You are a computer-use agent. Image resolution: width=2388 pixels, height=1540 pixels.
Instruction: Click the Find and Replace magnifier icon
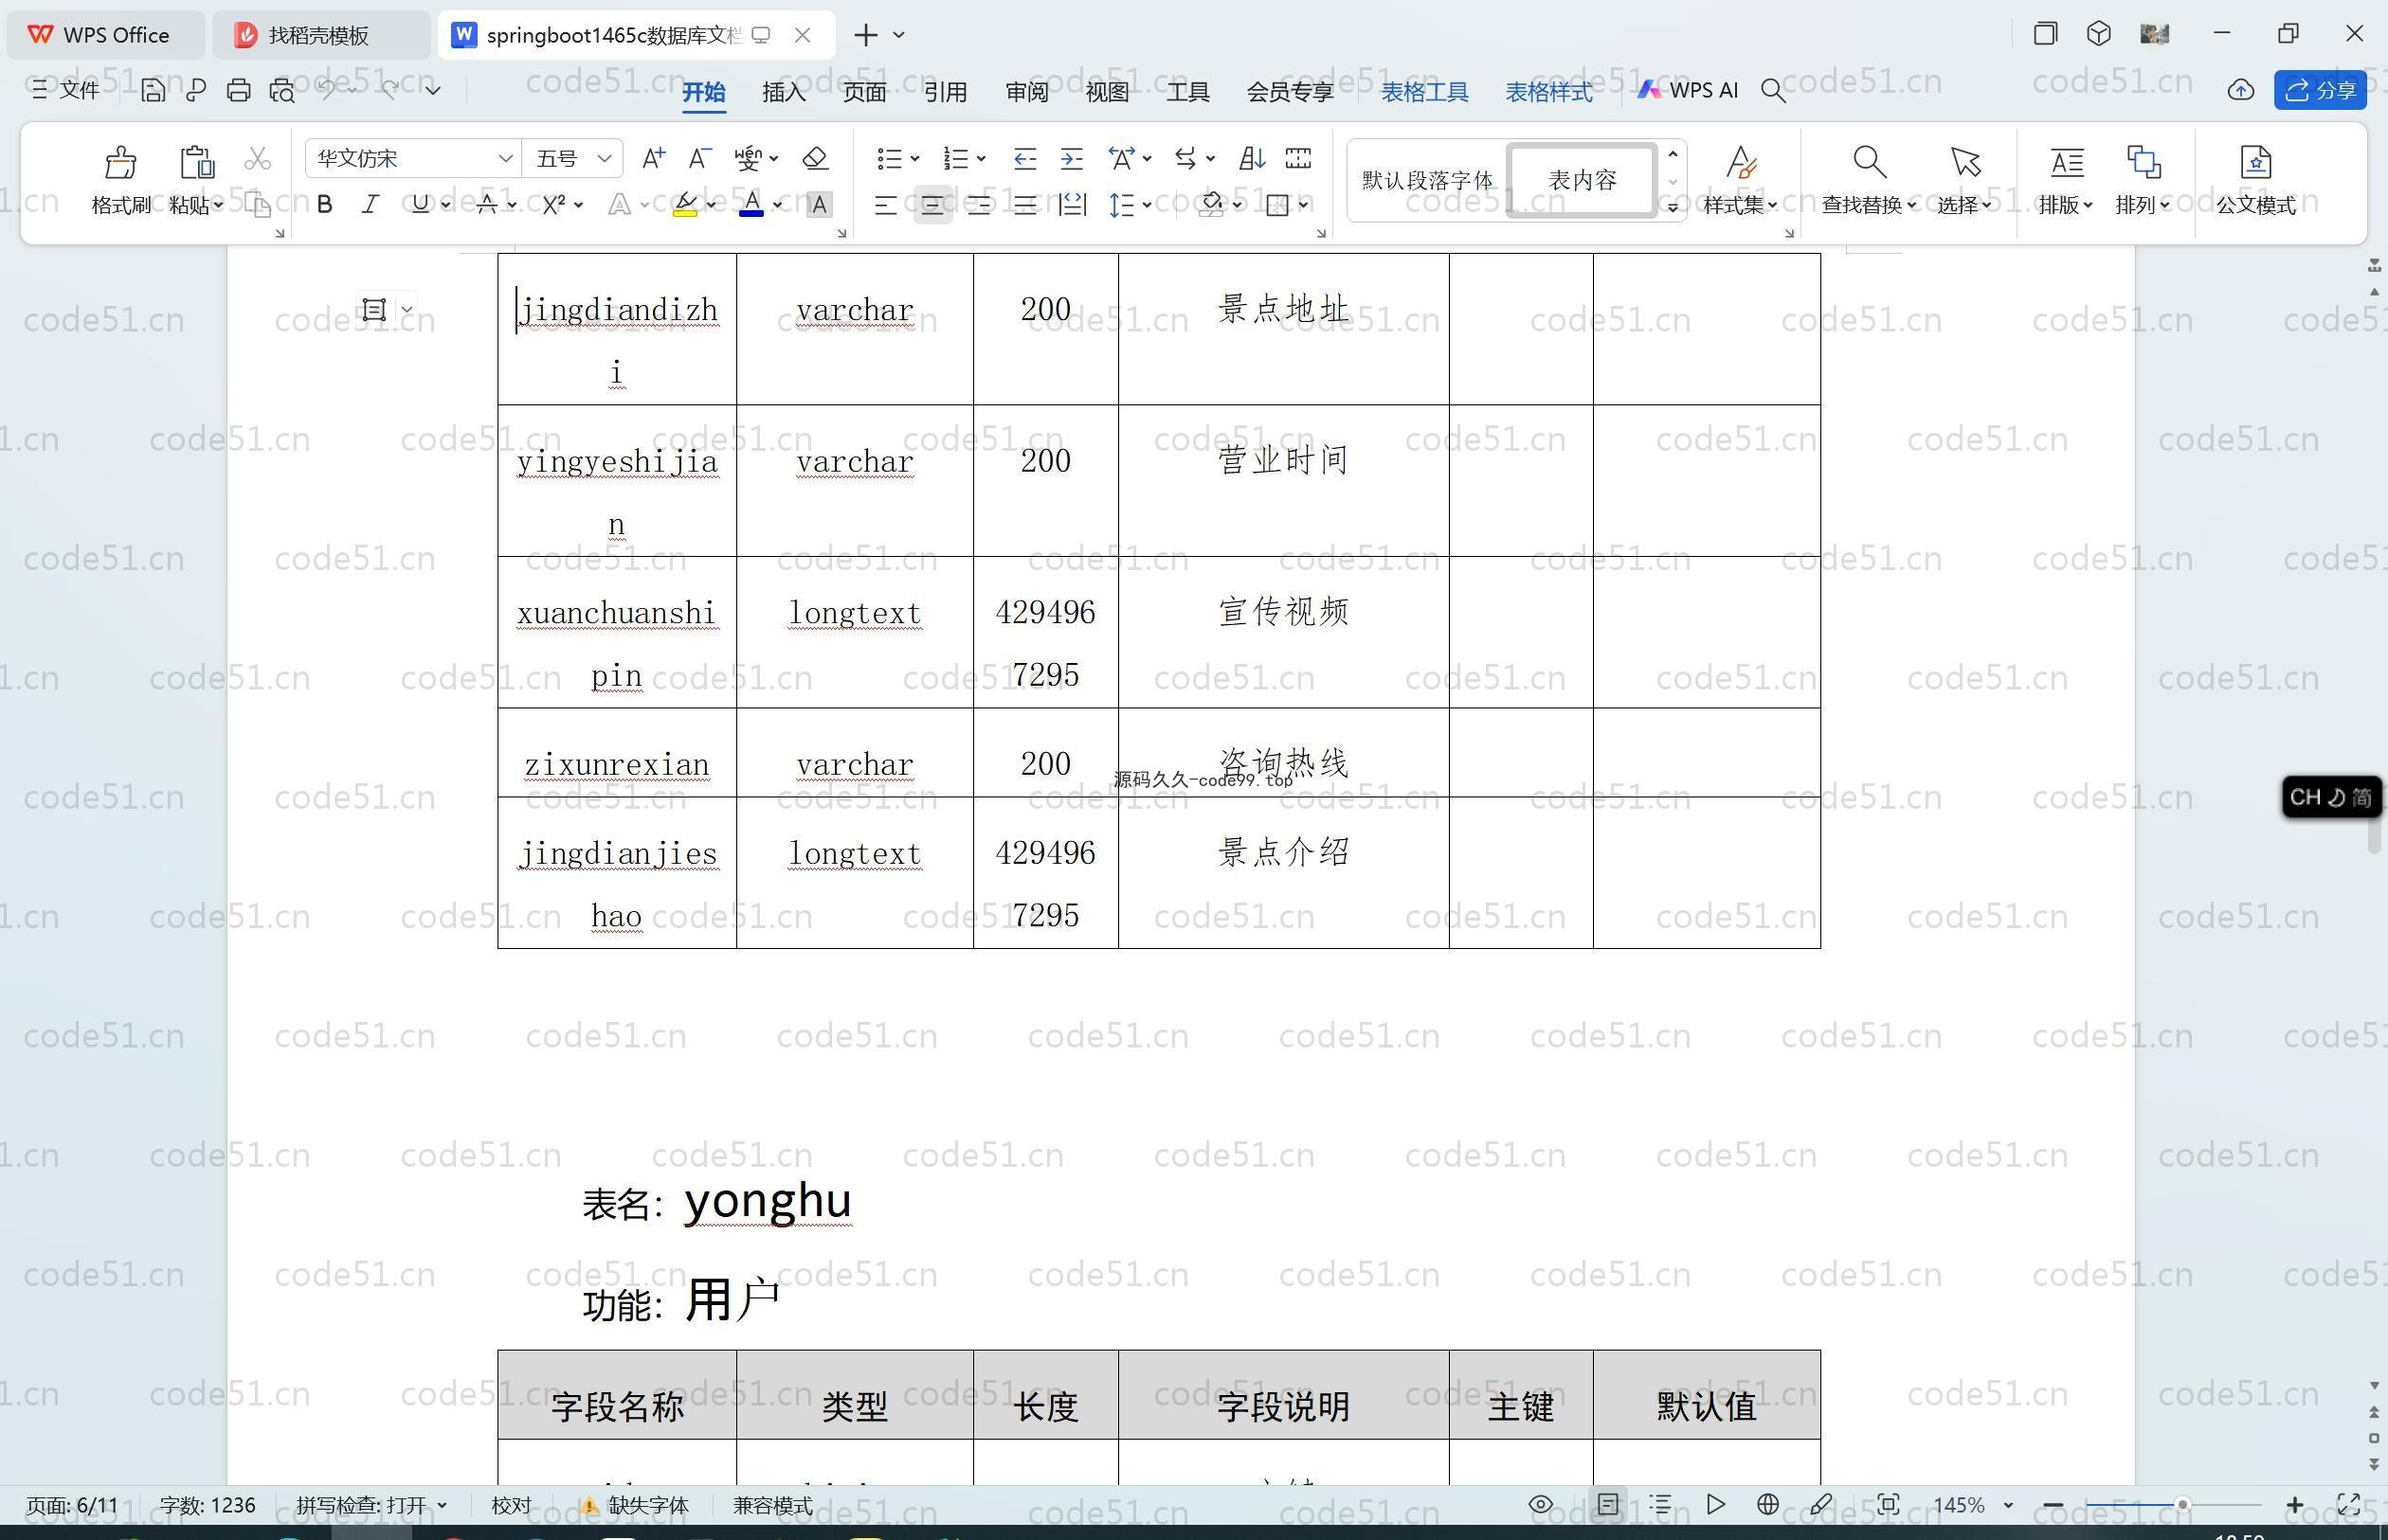1868,162
